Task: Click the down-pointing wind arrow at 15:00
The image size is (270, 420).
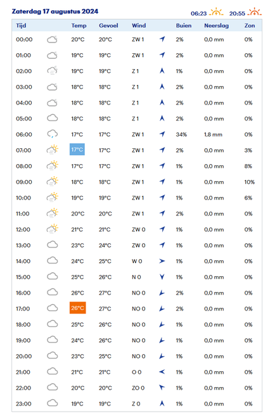Action: pos(162,277)
